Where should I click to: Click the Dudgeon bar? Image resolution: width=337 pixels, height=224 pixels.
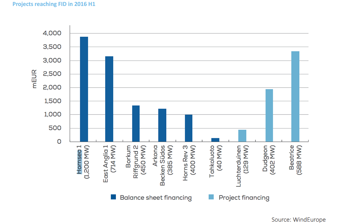click(x=269, y=115)
